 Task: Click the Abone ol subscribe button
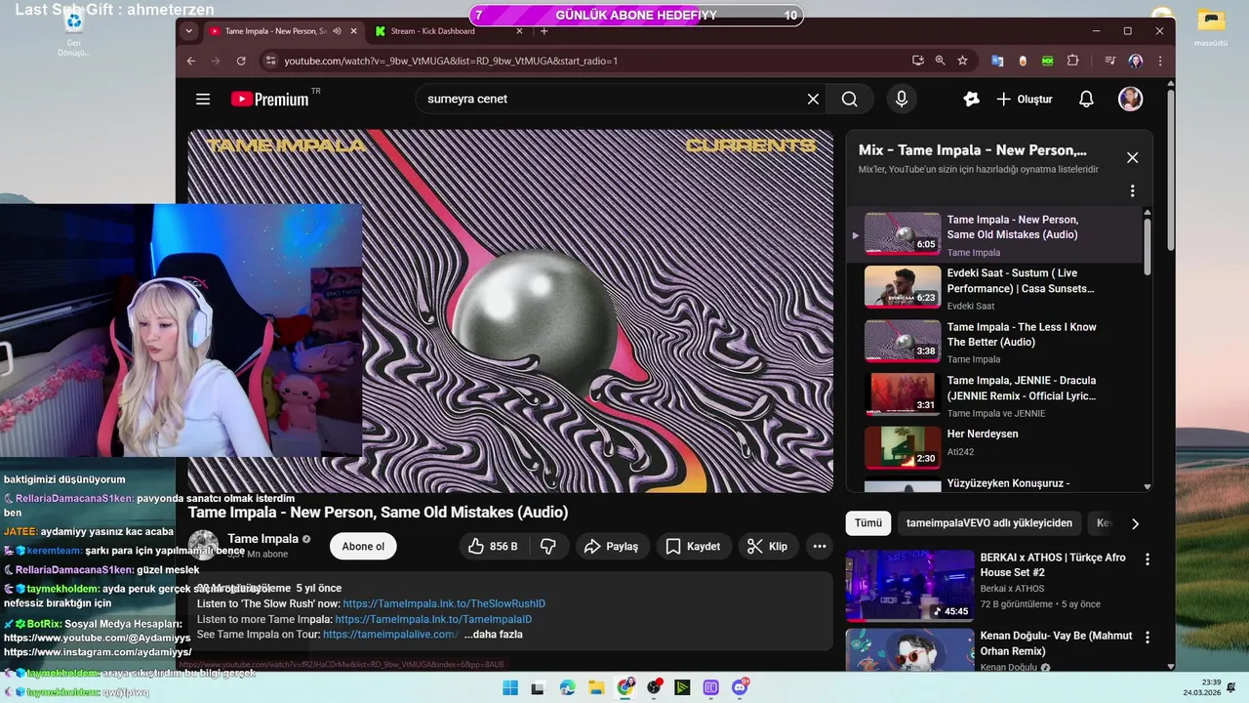pyautogui.click(x=363, y=547)
